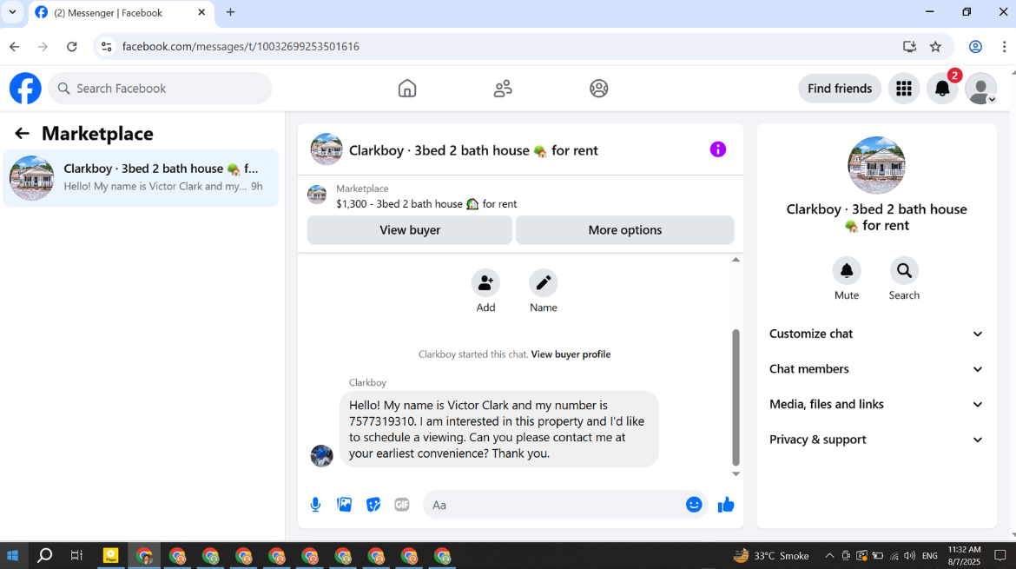
Task: Open the Friends icon in the top nav
Action: [x=503, y=88]
